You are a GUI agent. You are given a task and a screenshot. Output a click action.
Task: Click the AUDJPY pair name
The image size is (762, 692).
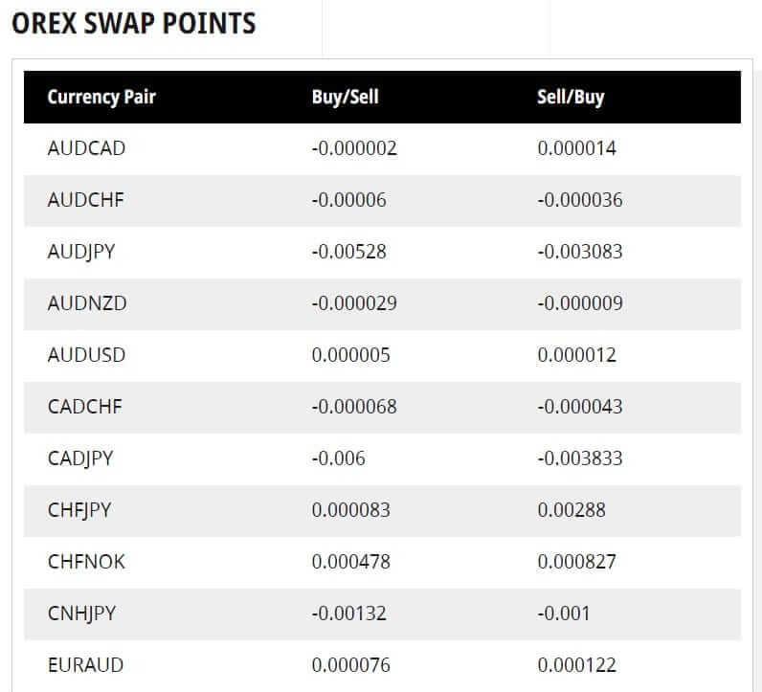81,253
